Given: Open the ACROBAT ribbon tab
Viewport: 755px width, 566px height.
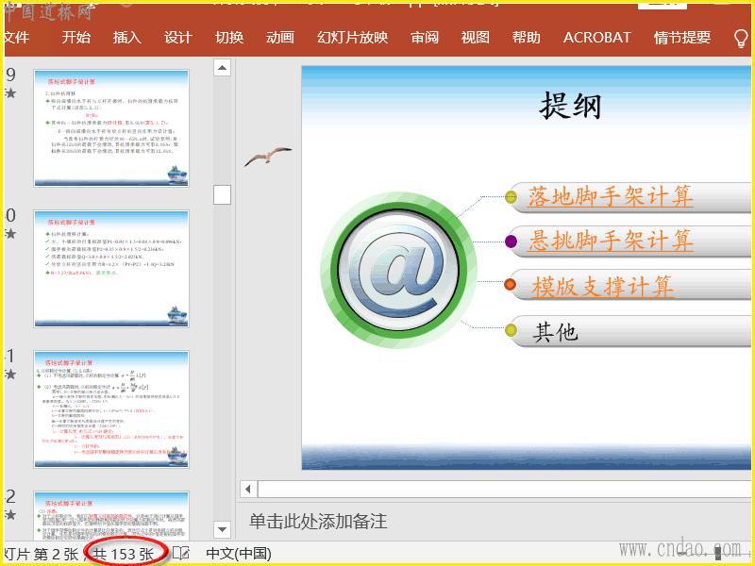Looking at the screenshot, I should point(597,37).
